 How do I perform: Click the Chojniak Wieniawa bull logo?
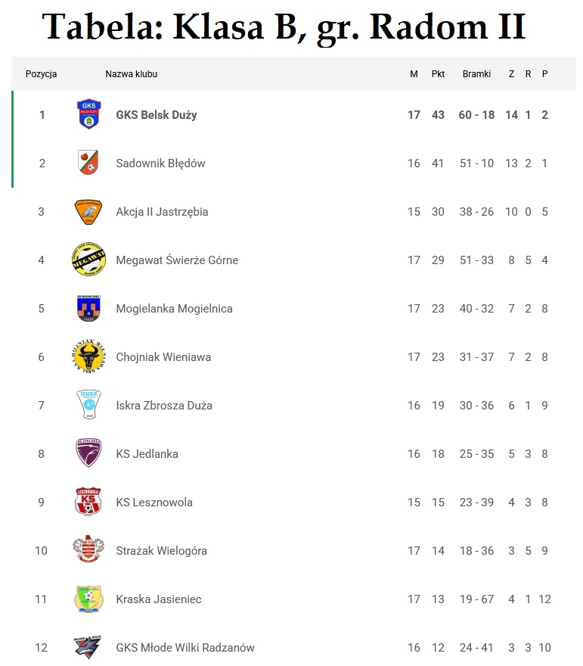(x=88, y=356)
